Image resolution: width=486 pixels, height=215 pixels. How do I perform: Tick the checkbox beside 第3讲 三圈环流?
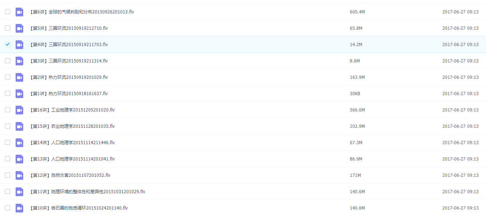click(8, 61)
